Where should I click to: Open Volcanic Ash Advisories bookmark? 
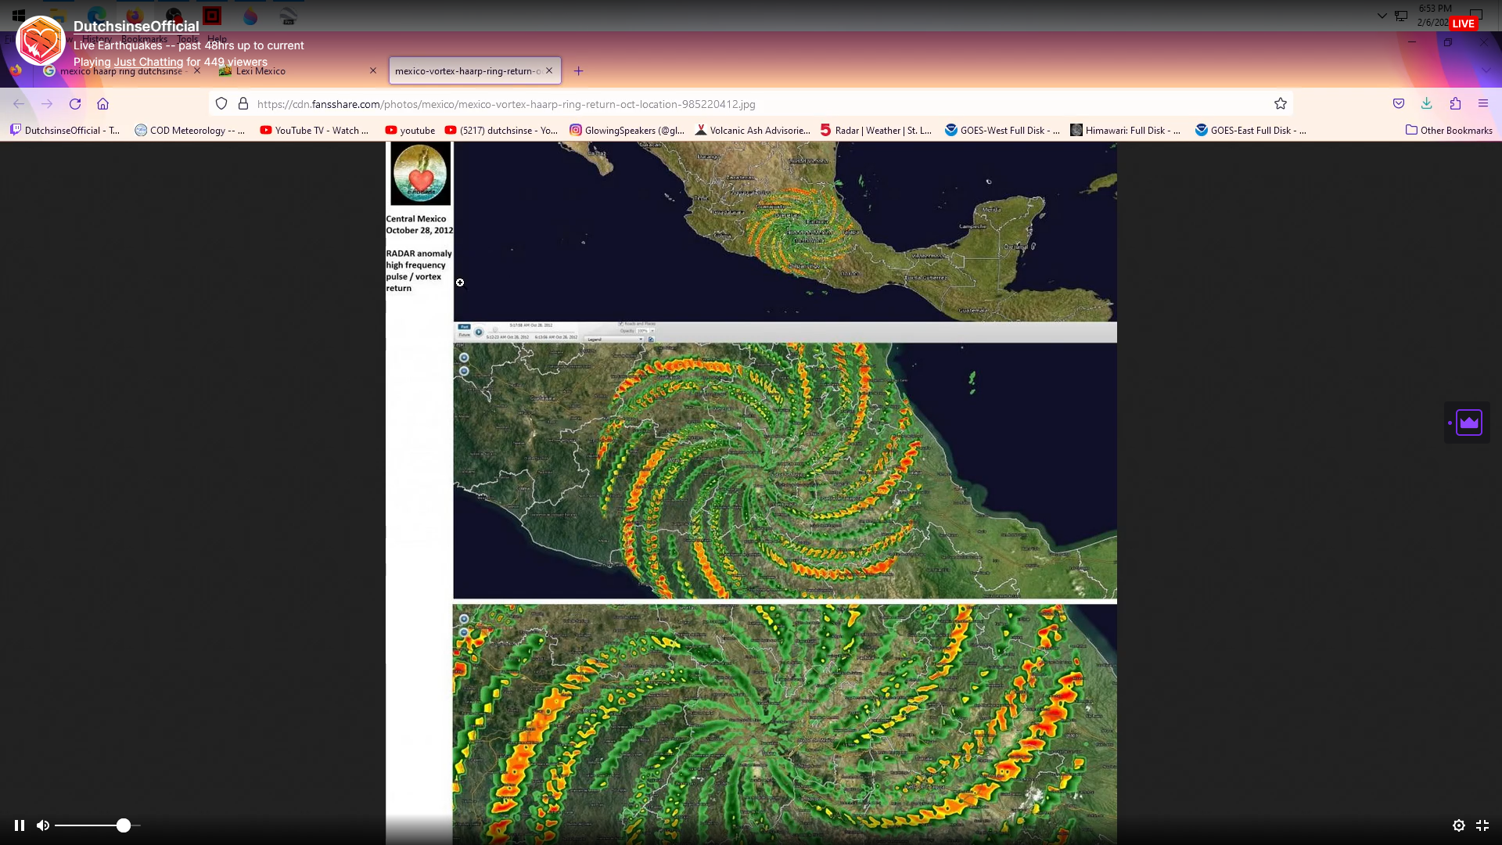[753, 131]
